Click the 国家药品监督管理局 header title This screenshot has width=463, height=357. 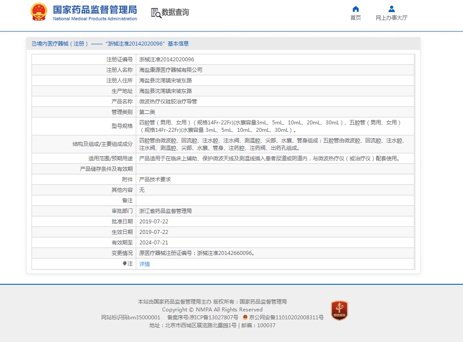[x=95, y=10]
